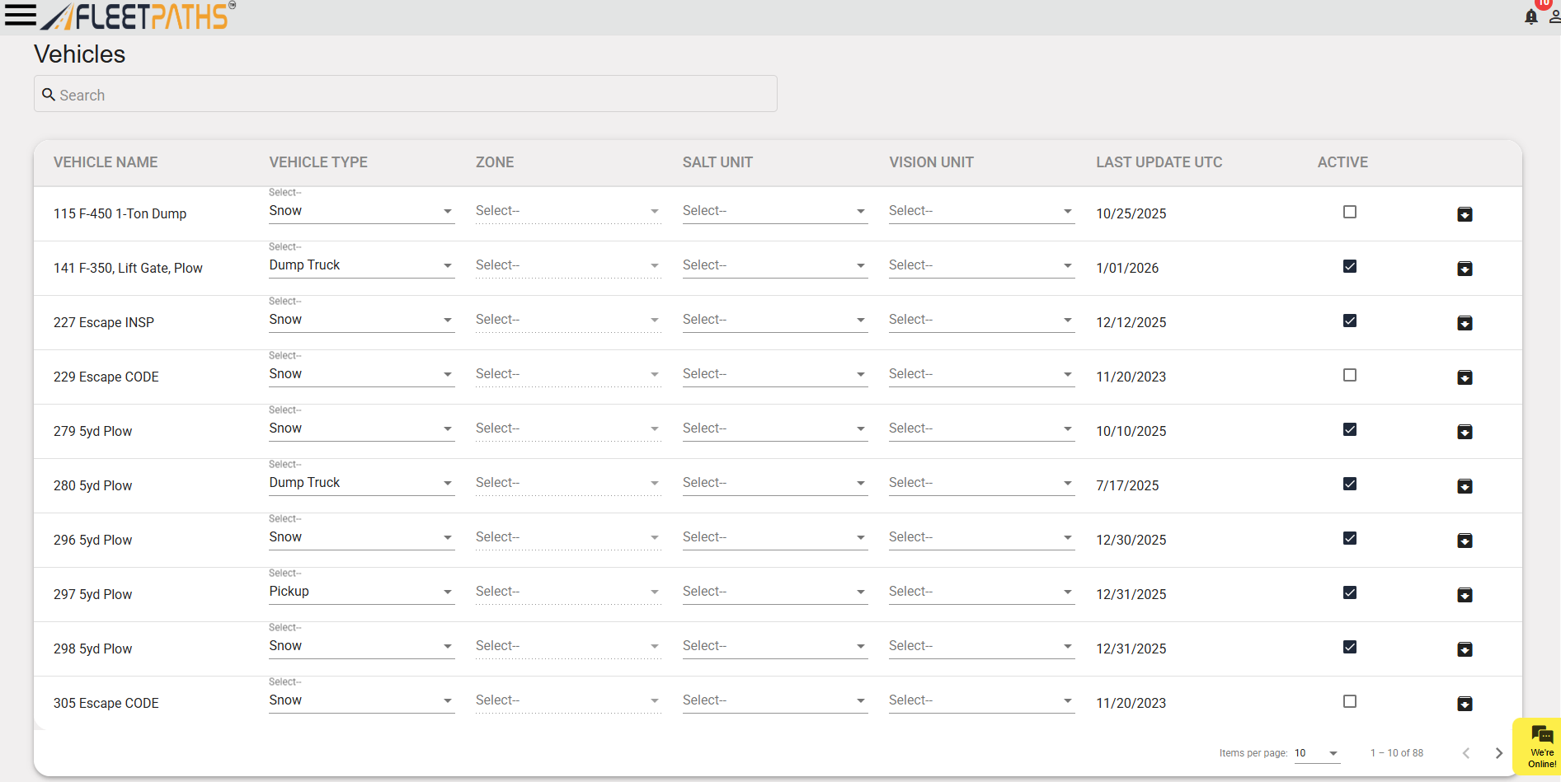Check Active box for 229 Escape CODE
Viewport: 1561px width, 782px height.
[x=1350, y=375]
